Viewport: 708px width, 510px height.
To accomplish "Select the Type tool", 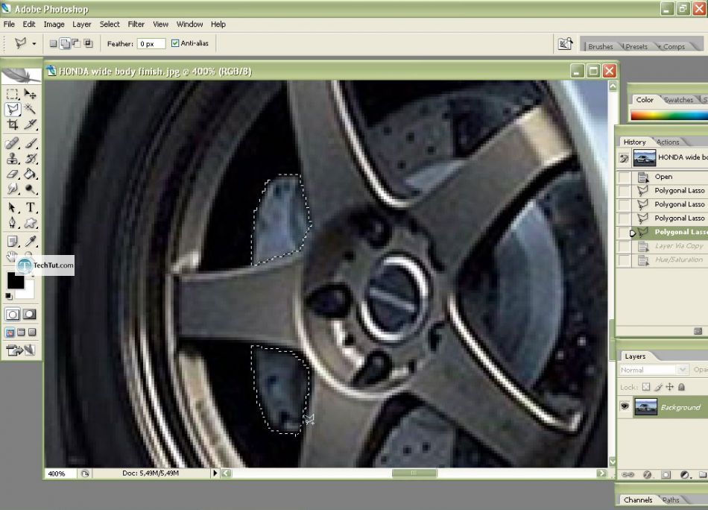I will (30, 207).
